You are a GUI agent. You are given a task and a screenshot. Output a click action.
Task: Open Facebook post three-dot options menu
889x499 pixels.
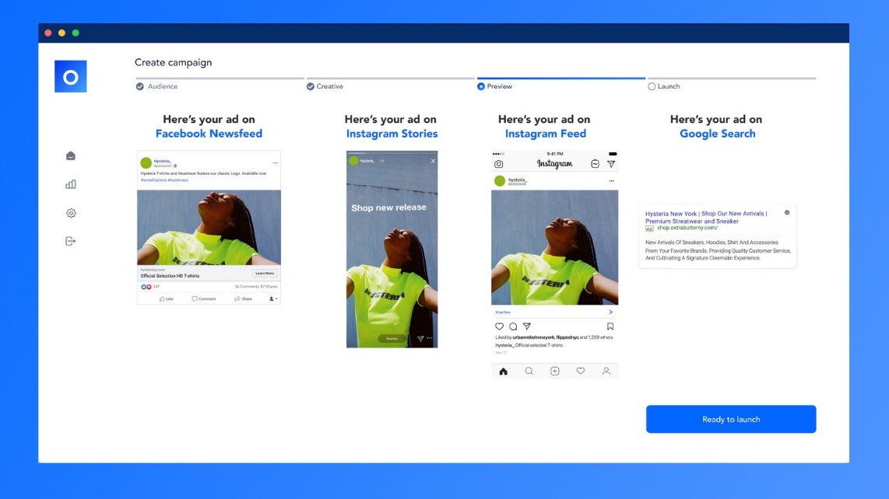click(x=275, y=163)
